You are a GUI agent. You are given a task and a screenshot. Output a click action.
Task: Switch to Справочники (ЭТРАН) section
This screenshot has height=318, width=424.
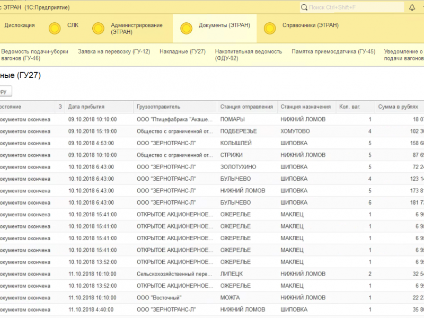[x=311, y=25]
